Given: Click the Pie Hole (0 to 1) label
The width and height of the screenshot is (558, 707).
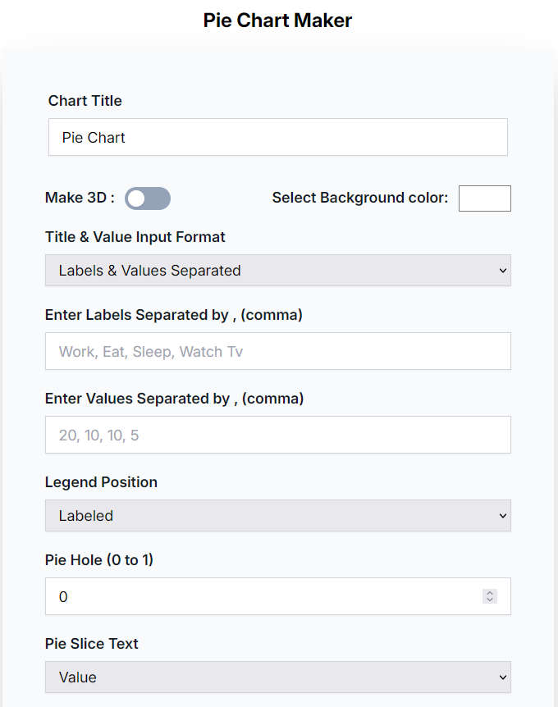Looking at the screenshot, I should (98, 560).
